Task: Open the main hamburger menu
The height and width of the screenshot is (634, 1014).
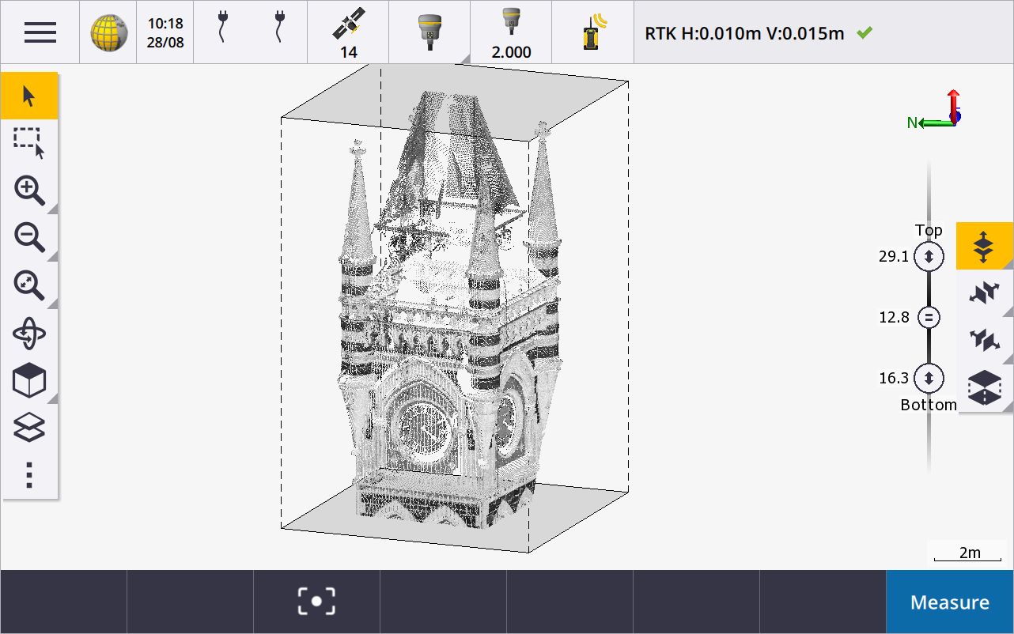Action: 40,32
